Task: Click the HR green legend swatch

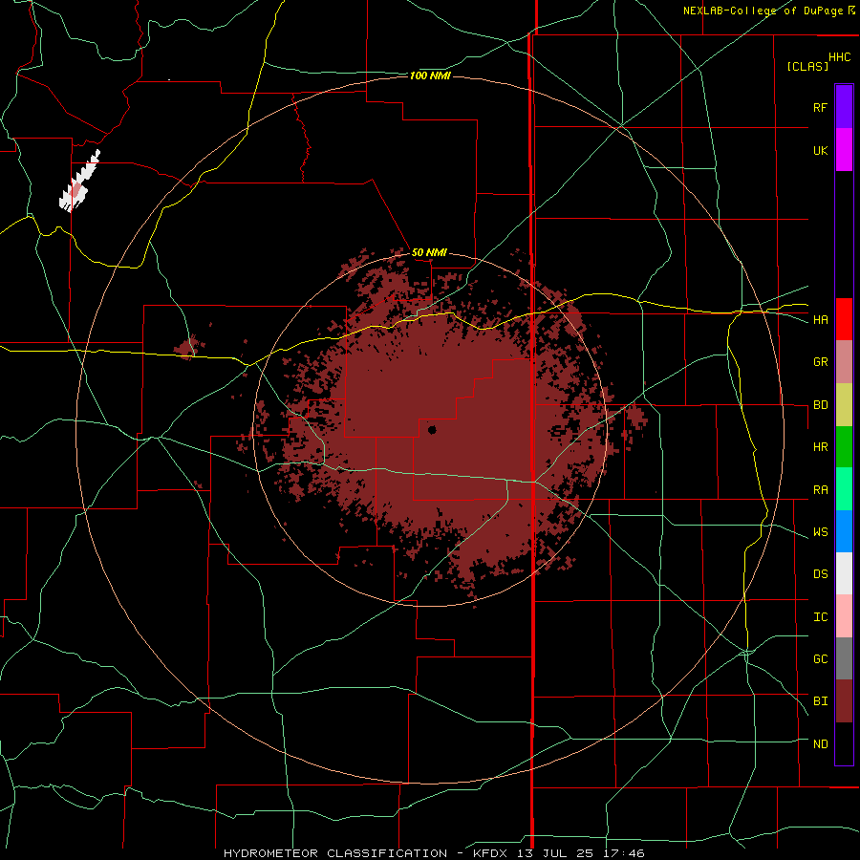Action: [844, 447]
